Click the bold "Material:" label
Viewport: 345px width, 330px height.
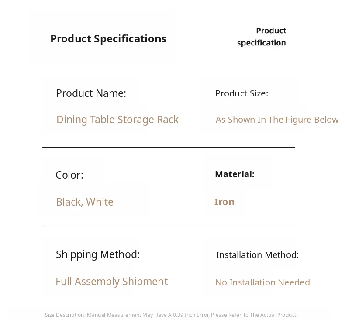[235, 174]
